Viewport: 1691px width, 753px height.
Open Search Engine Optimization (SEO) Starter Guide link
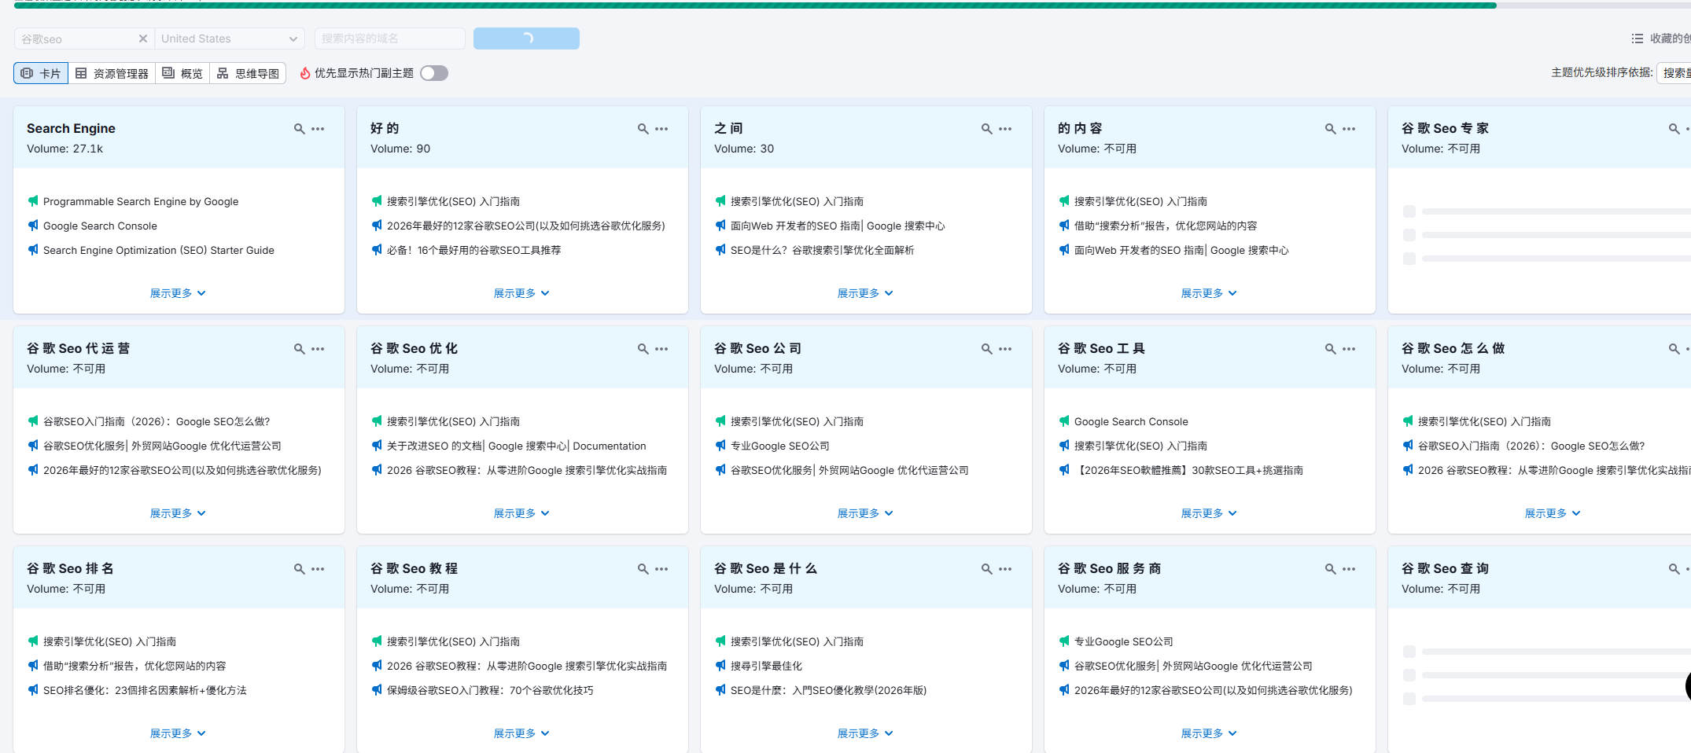[x=159, y=251]
